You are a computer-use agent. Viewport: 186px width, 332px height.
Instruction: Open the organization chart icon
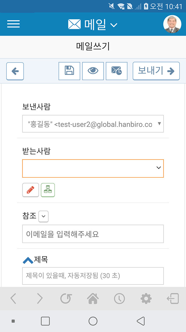pos(48,190)
